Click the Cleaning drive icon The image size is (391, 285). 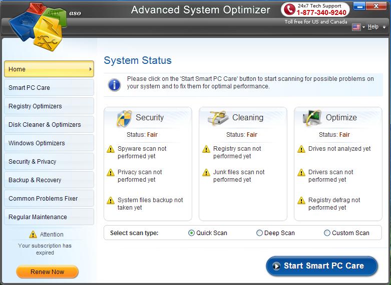[218, 118]
